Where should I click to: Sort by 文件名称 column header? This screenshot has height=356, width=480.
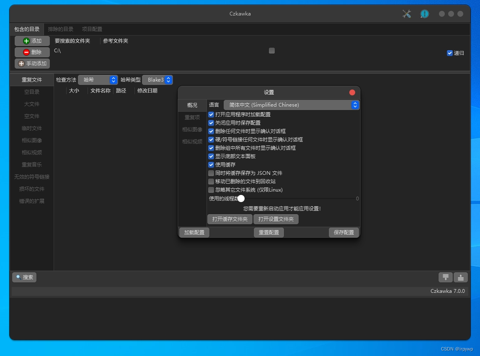click(101, 91)
